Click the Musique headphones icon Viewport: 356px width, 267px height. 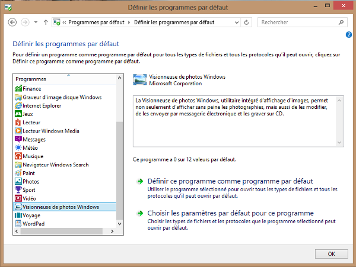18,156
